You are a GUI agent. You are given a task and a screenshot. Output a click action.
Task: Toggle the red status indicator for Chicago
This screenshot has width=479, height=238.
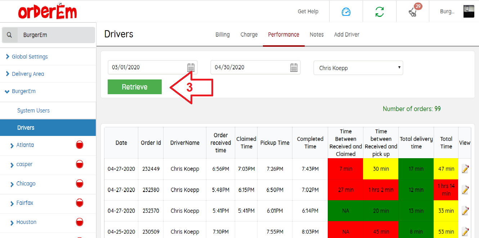80,184
